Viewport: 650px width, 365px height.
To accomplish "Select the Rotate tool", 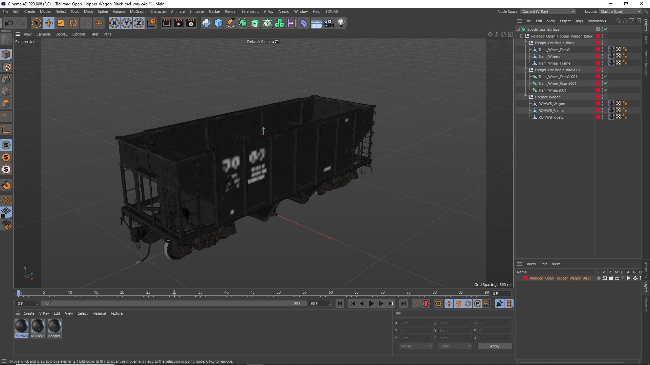I will pos(73,23).
